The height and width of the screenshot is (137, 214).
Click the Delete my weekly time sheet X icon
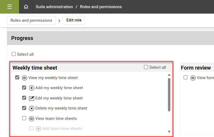[32, 108]
